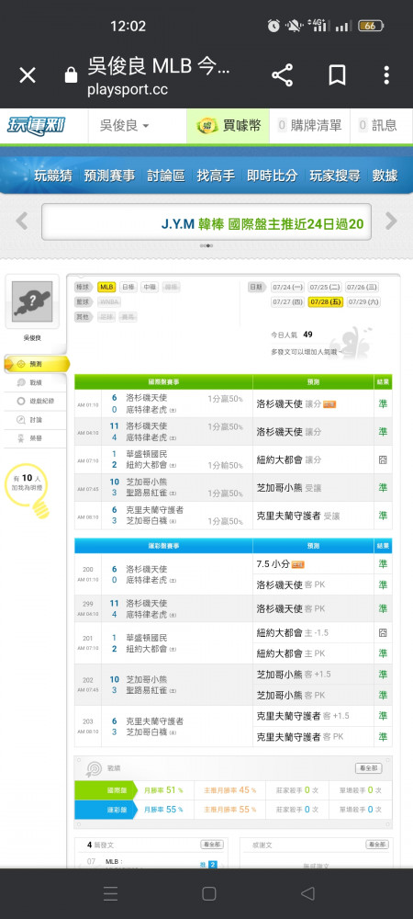
Task: Tap the 玩運彩 site logo
Action: click(x=37, y=125)
